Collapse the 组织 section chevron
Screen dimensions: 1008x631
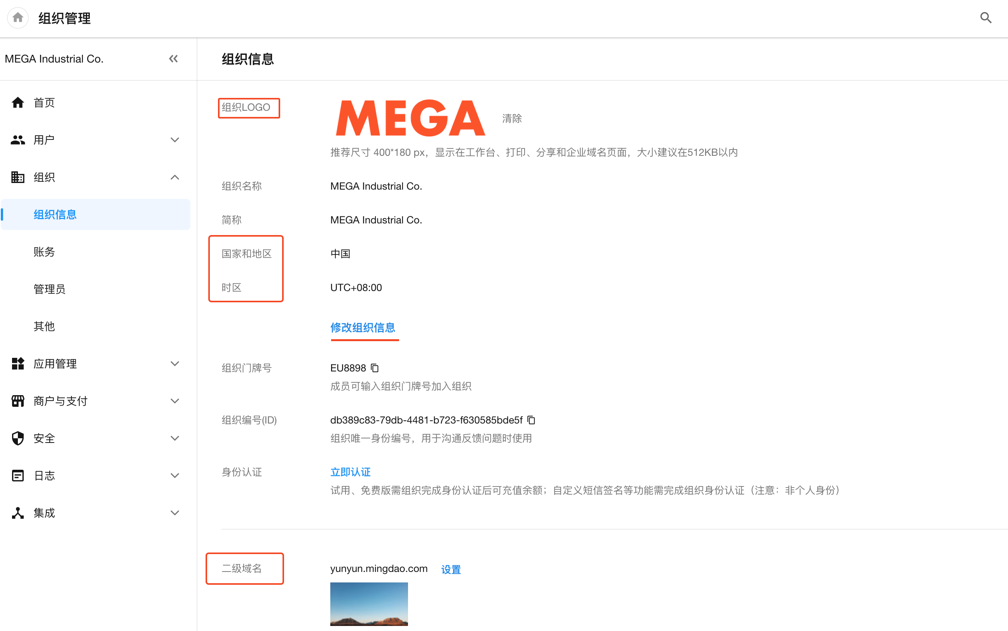(x=175, y=177)
